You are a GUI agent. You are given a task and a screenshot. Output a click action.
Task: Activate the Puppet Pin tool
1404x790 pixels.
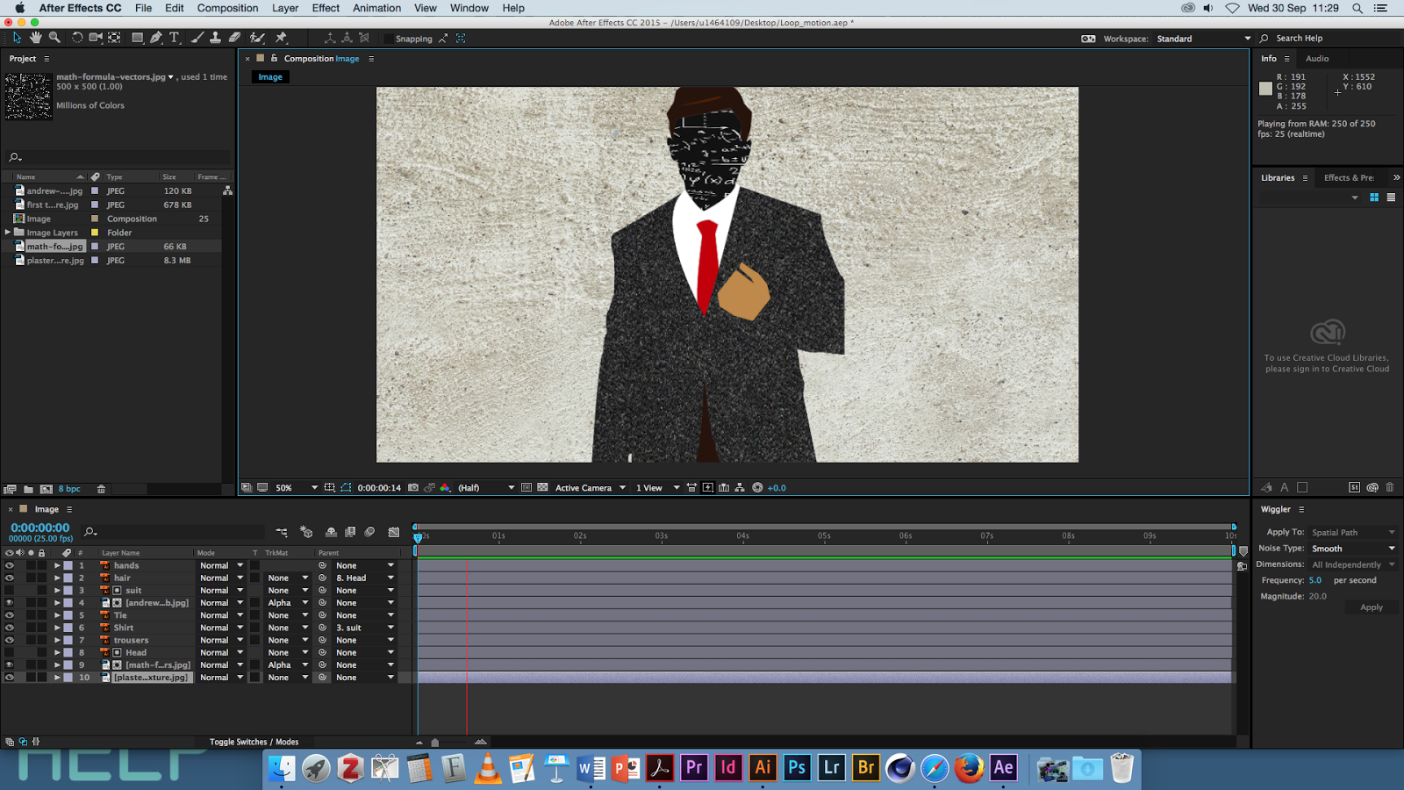[x=282, y=38]
